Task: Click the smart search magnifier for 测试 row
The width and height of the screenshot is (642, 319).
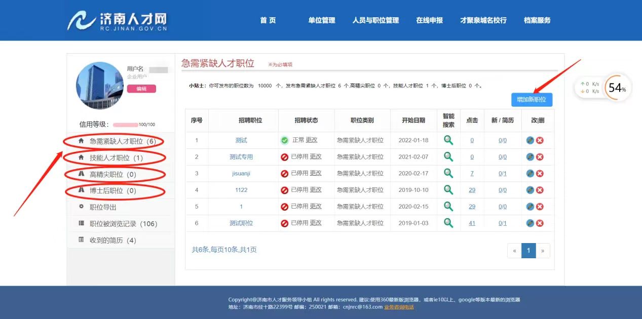Action: (448, 140)
